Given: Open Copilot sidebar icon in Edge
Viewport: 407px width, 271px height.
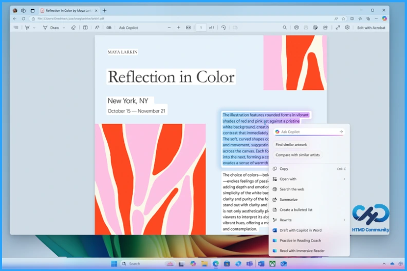Looking at the screenshot, I should click(x=384, y=18).
